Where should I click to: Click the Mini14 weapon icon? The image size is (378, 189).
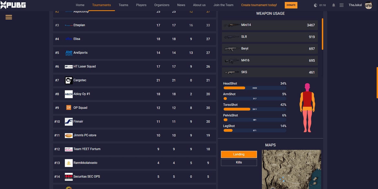pyautogui.click(x=231, y=25)
